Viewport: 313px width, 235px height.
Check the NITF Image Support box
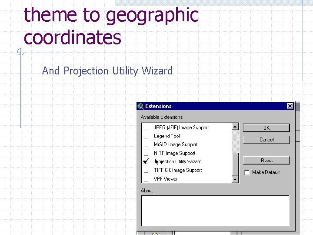146,153
